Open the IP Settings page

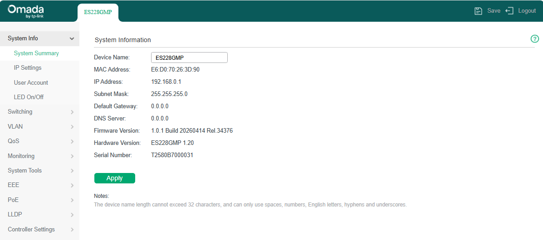28,68
